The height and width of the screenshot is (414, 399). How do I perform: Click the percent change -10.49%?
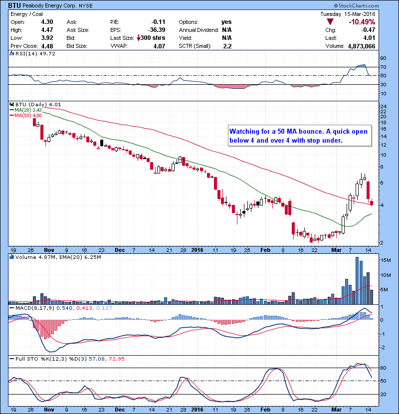coord(362,22)
